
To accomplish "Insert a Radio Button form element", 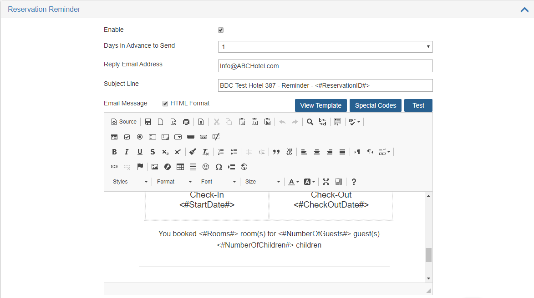I will click(140, 137).
